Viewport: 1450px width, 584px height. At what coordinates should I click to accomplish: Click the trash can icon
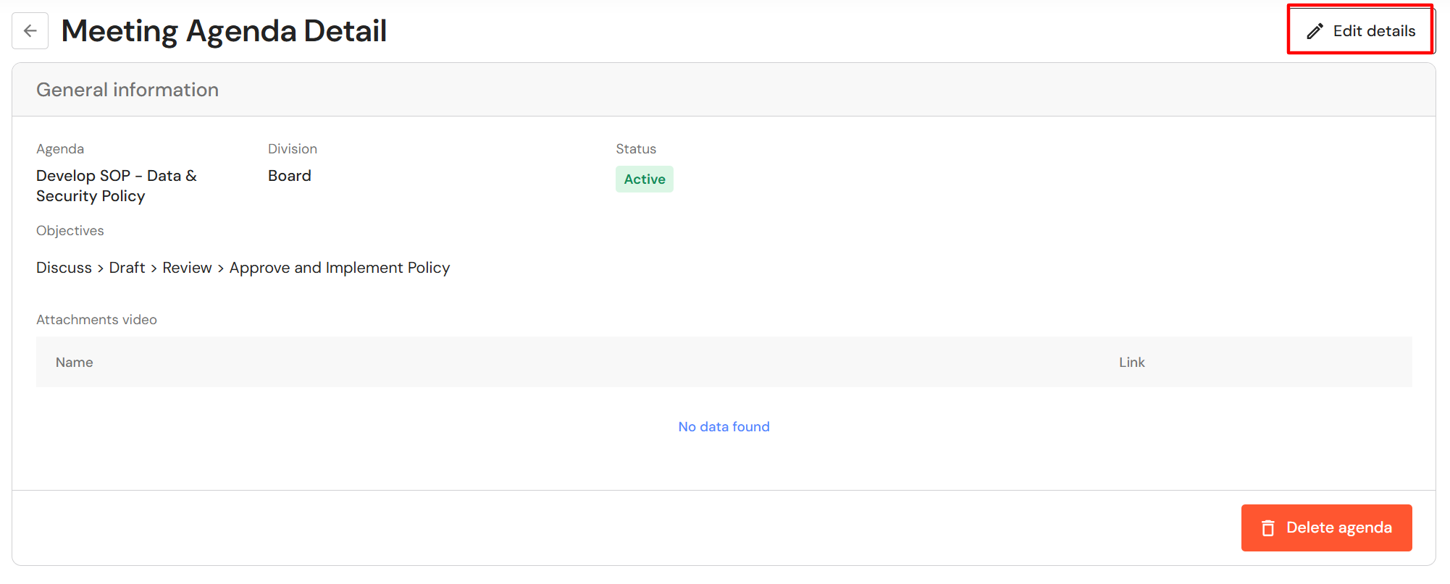(x=1267, y=528)
